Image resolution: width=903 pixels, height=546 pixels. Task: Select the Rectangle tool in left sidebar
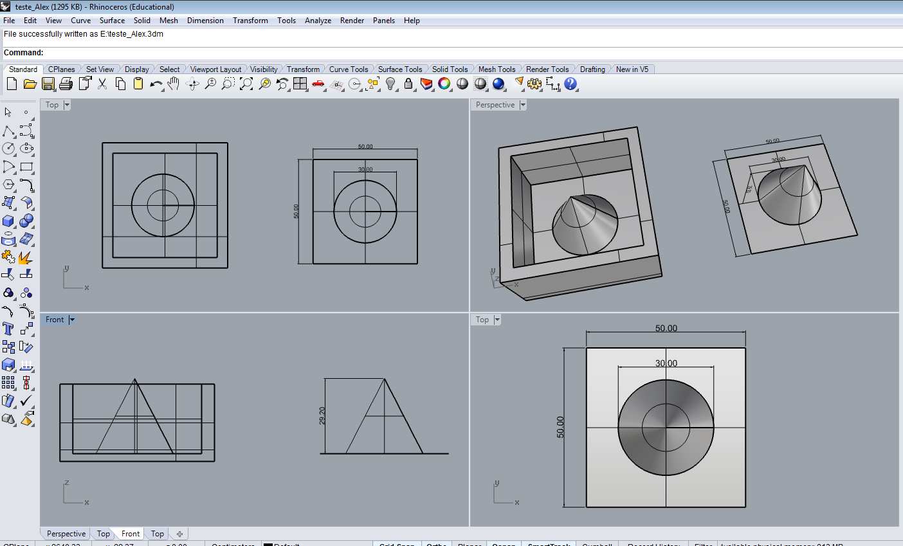(x=26, y=167)
